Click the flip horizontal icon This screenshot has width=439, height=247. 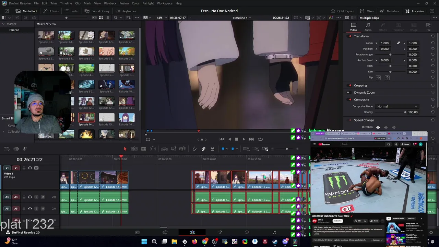click(x=378, y=78)
